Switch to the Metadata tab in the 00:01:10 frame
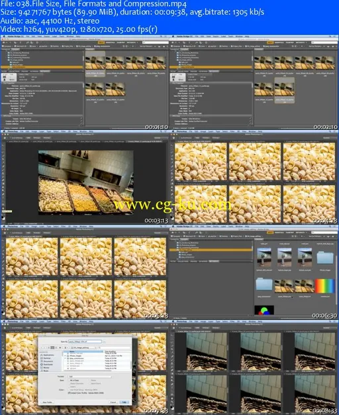Screen dimensions: 339x415 (44, 72)
